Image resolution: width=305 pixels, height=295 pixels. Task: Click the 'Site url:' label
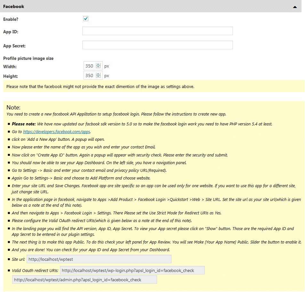(x=19, y=259)
